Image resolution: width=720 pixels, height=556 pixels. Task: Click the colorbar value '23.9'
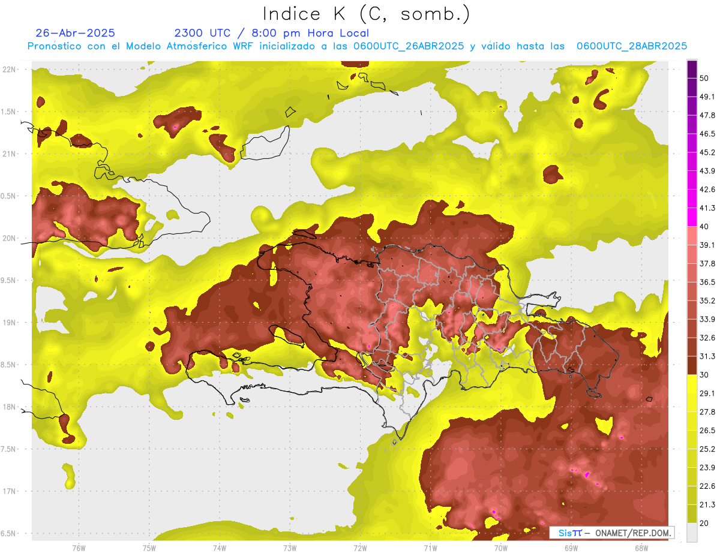tap(707, 468)
